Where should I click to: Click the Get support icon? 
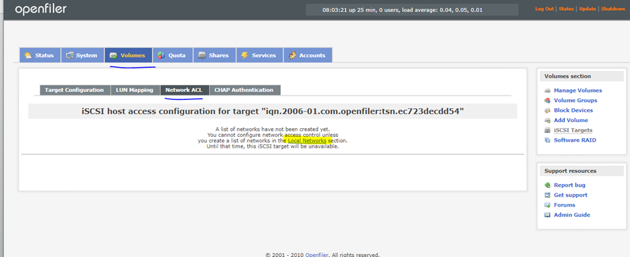[547, 195]
